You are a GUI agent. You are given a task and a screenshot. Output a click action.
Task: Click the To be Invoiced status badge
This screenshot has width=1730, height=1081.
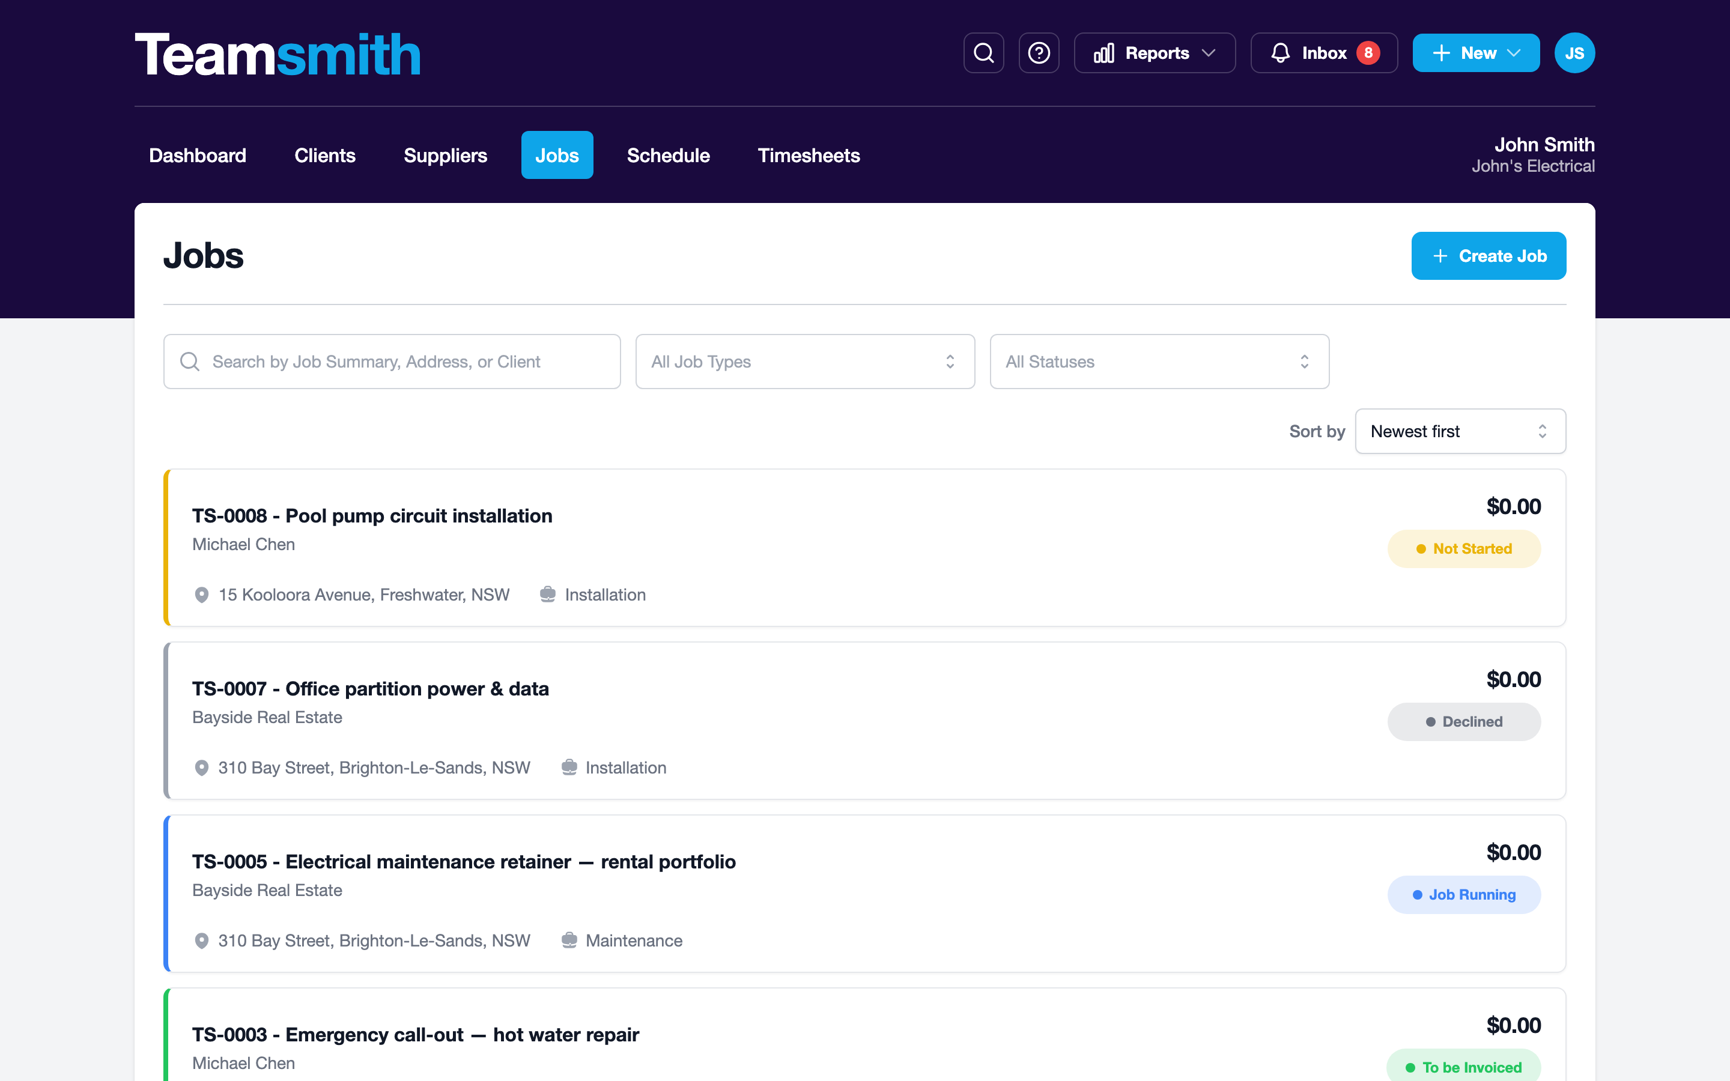[1464, 1067]
